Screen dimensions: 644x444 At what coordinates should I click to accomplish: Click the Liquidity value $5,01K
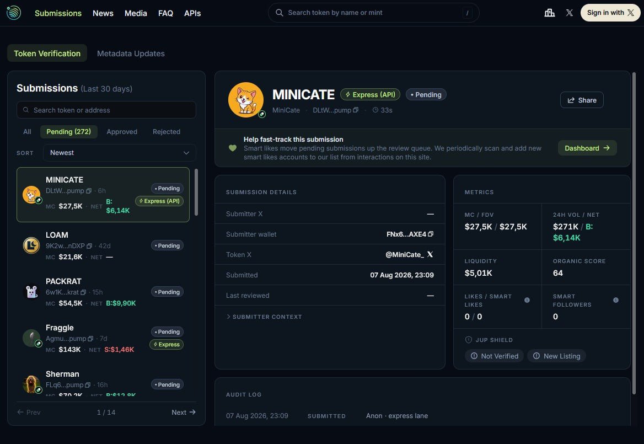[x=478, y=273]
